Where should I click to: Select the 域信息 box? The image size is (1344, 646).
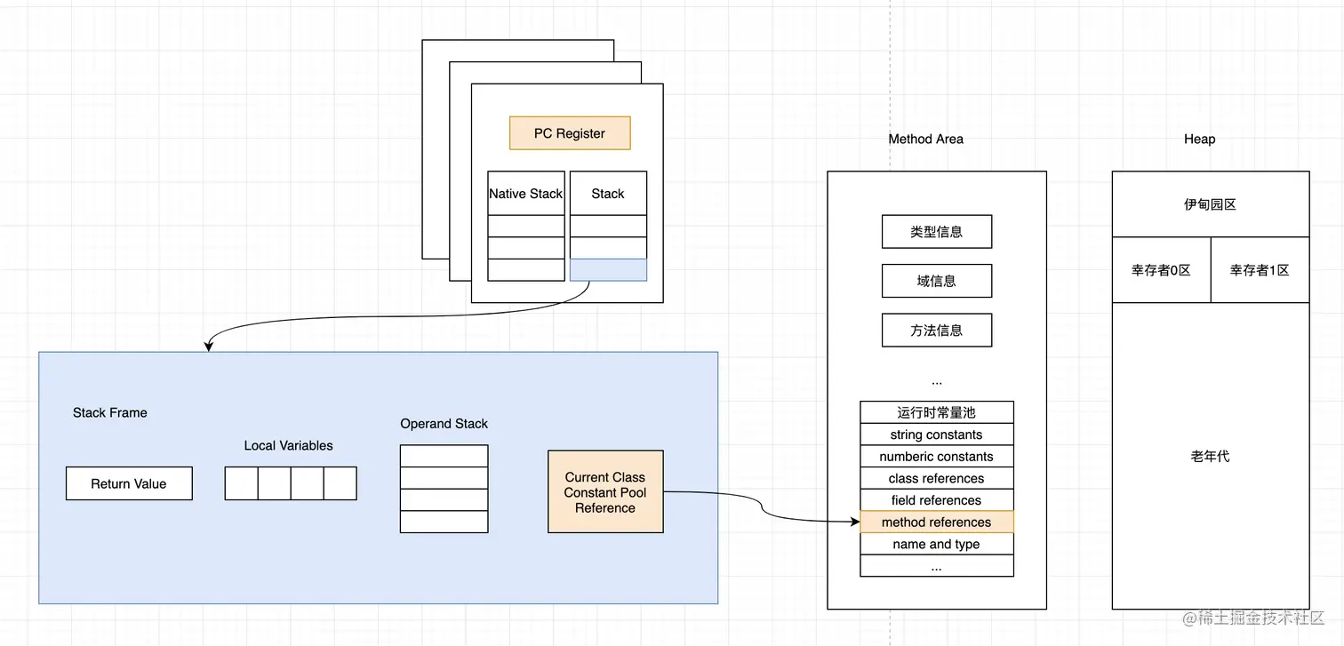937,281
